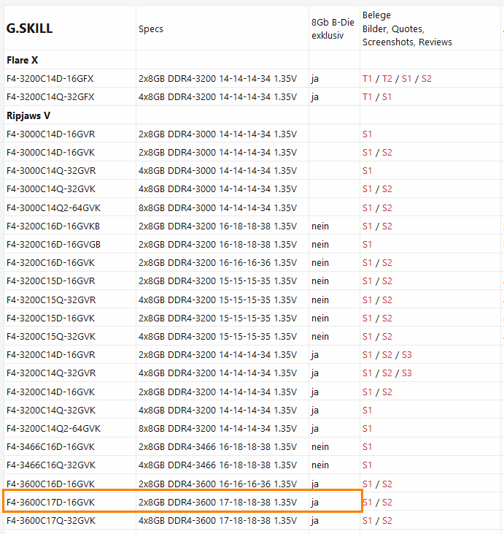Open the S2 link for F4-3600C17Q-32GVK
The image size is (504, 534).
[387, 521]
